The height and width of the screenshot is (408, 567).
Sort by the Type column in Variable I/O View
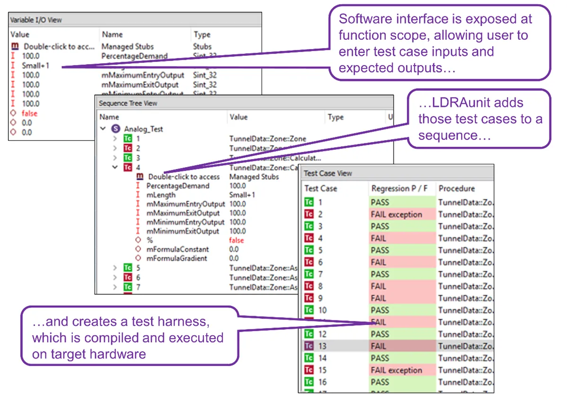coord(226,35)
